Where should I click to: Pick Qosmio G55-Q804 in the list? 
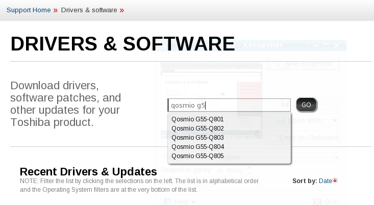[197, 147]
